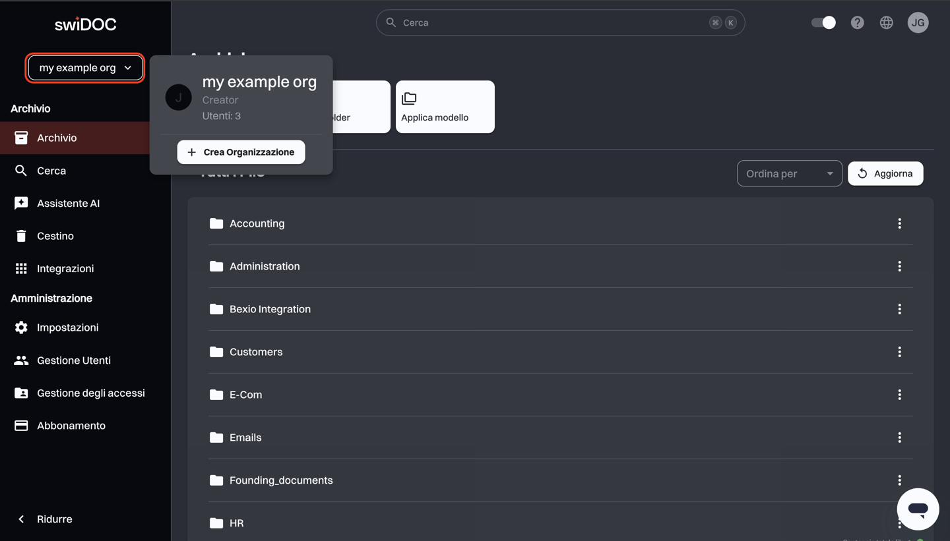
Task: Open the Founding_documents folder
Action: click(x=561, y=480)
